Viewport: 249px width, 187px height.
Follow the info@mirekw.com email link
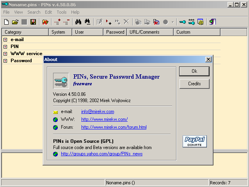(98, 111)
